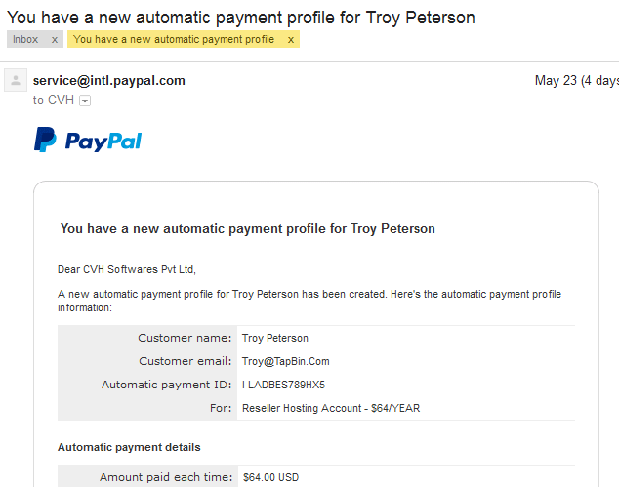619x487 pixels.
Task: Open the yellow automatic payment profile label
Action: pyautogui.click(x=174, y=39)
